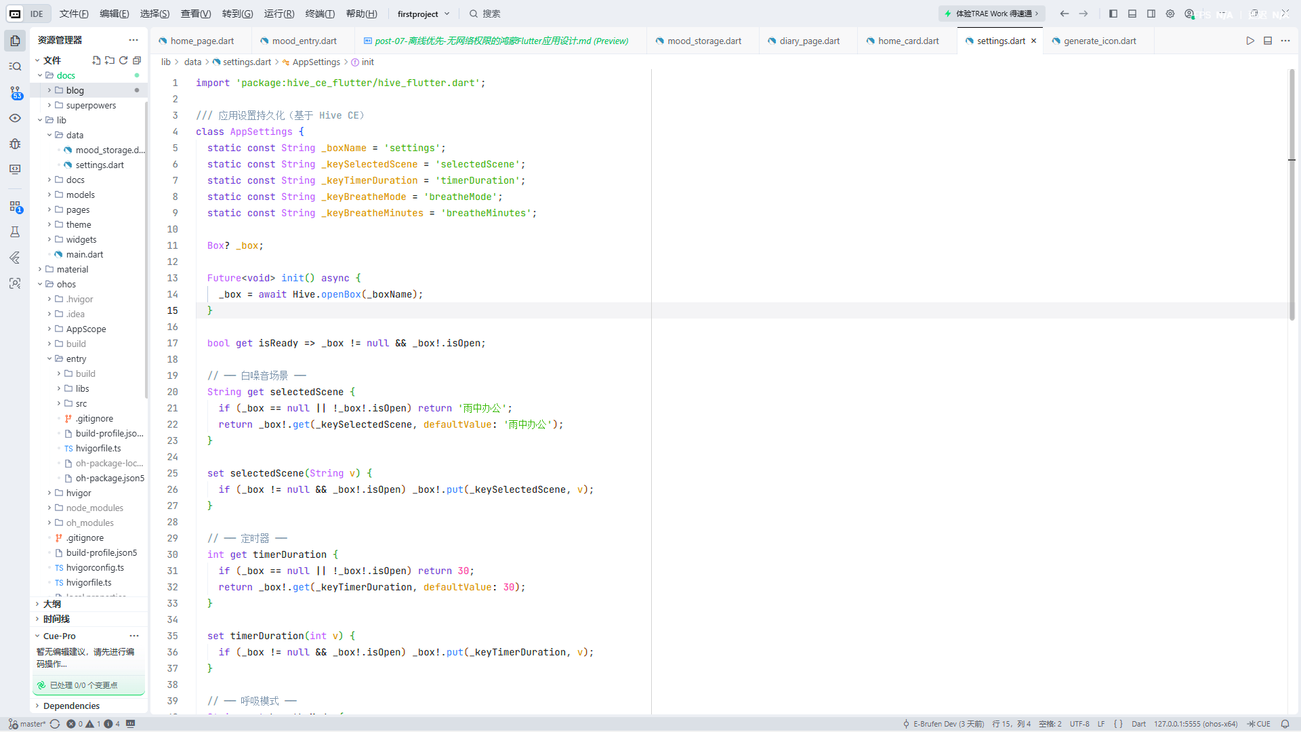Screen dimensions: 1301x732
Task: Open the Search view in activity bar
Action: point(15,66)
